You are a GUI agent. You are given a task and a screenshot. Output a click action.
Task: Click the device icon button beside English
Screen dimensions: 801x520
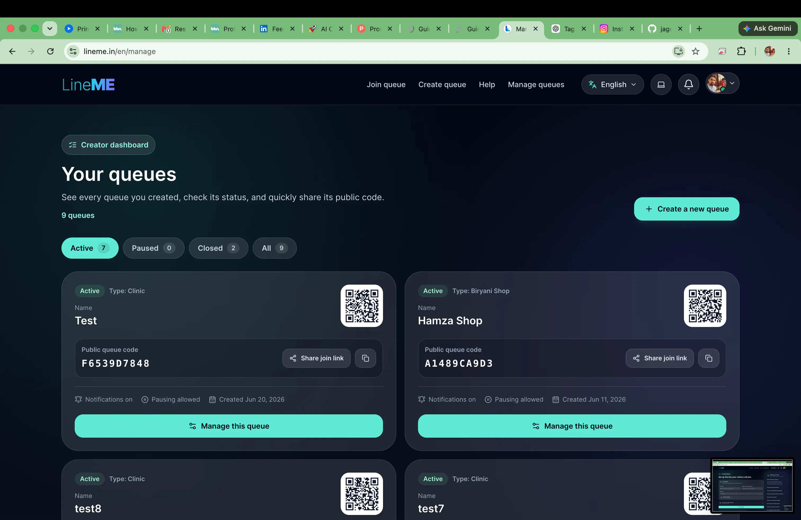tap(661, 84)
